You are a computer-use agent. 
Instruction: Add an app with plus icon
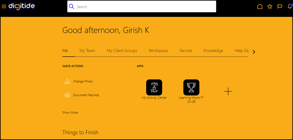tap(228, 91)
